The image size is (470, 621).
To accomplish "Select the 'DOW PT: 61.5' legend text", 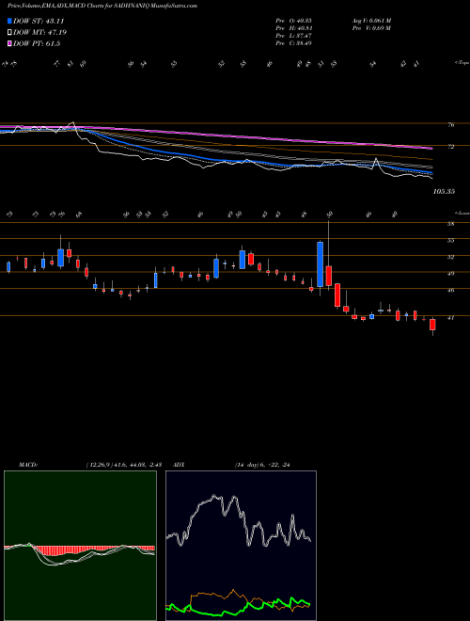I will pyautogui.click(x=37, y=43).
